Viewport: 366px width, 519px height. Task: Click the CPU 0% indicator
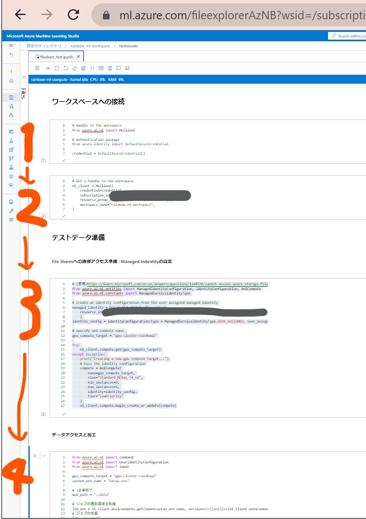click(97, 79)
